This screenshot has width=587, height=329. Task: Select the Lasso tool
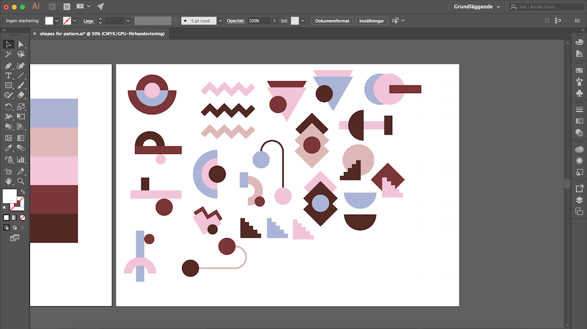[x=21, y=54]
